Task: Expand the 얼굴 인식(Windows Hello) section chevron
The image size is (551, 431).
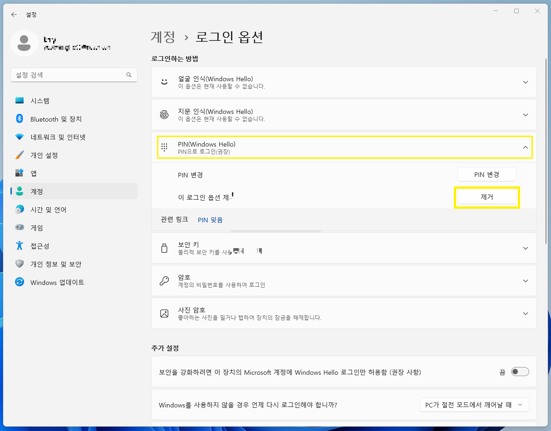Action: [526, 82]
